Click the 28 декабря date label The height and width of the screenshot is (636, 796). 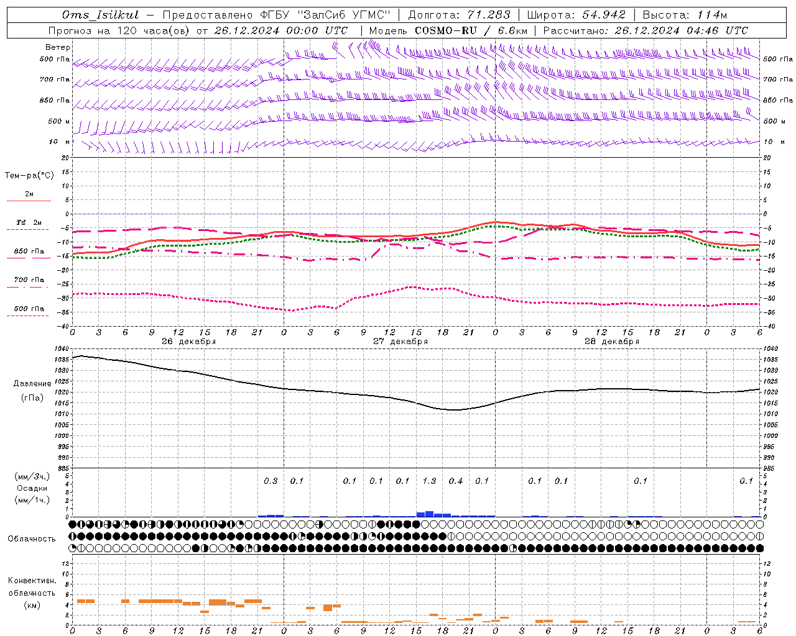click(612, 342)
